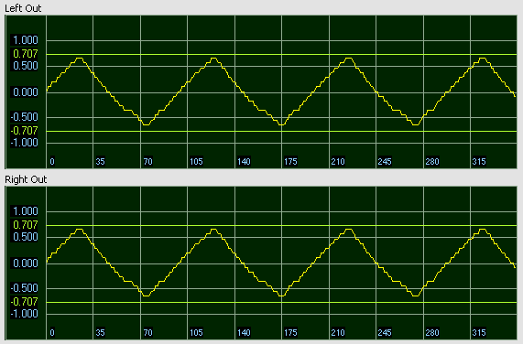Viewport: 523px width, 344px height.
Task: Click the -0.500 label in Right Out graph
Action: pyautogui.click(x=24, y=288)
